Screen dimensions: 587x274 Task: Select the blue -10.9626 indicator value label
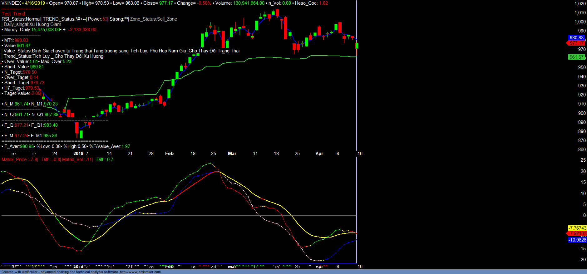(x=577, y=240)
